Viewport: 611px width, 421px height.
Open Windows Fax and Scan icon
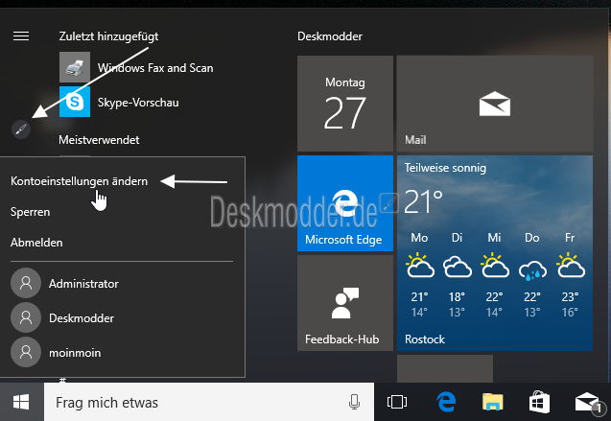[x=75, y=67]
